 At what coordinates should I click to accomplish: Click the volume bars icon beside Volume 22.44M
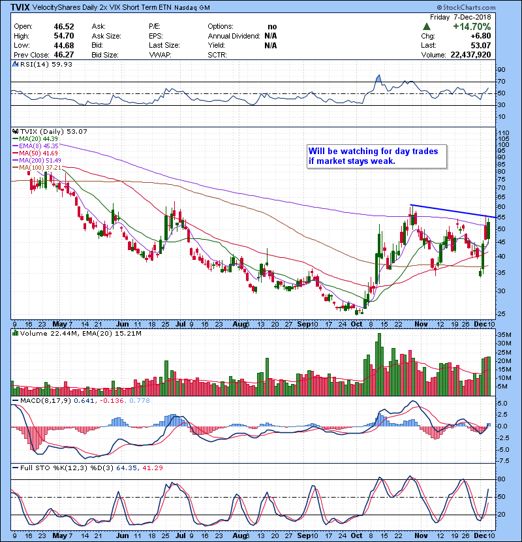(x=15, y=333)
